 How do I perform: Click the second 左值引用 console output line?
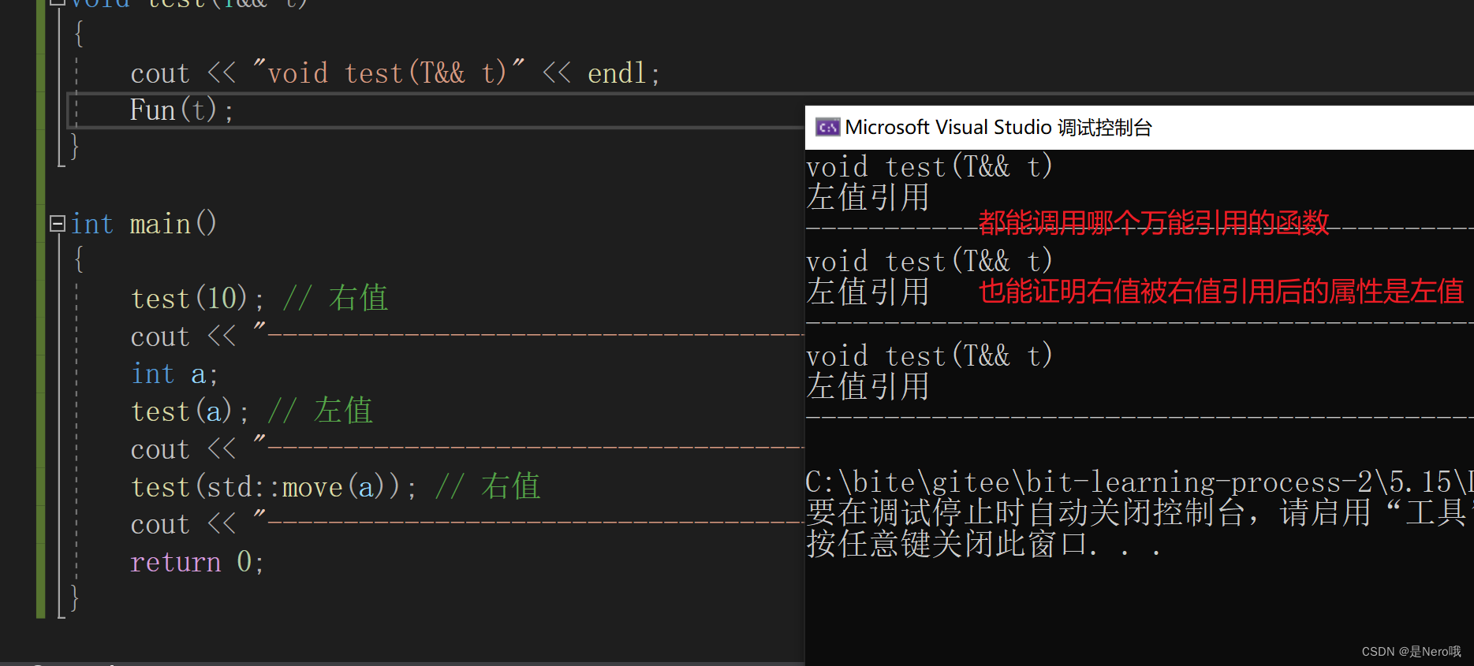[868, 292]
